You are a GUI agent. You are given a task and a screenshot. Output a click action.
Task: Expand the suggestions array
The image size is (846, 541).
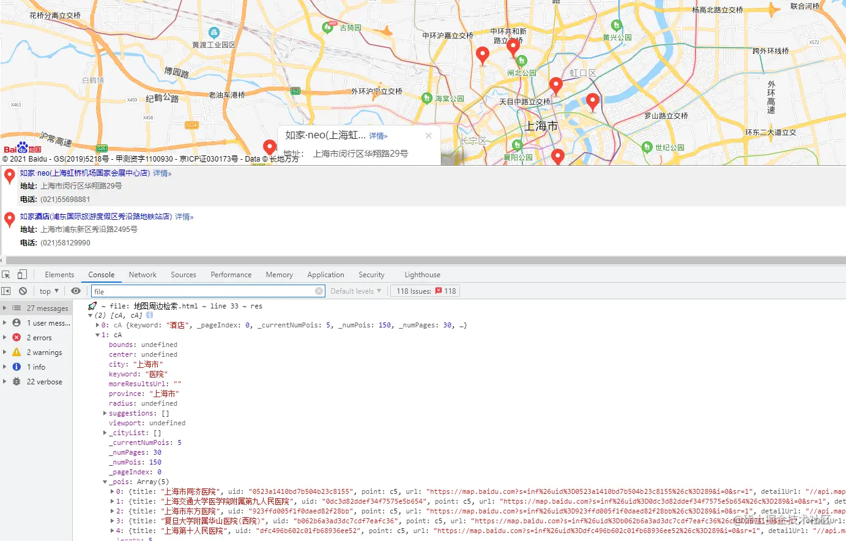coord(105,414)
